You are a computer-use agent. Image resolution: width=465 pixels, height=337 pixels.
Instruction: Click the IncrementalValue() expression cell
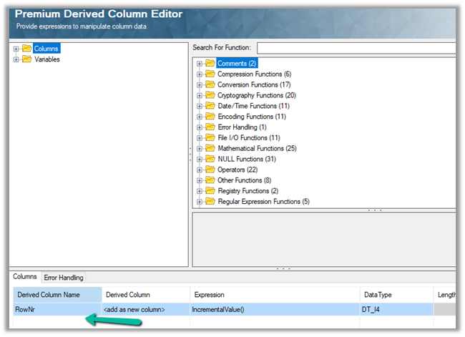click(x=275, y=310)
